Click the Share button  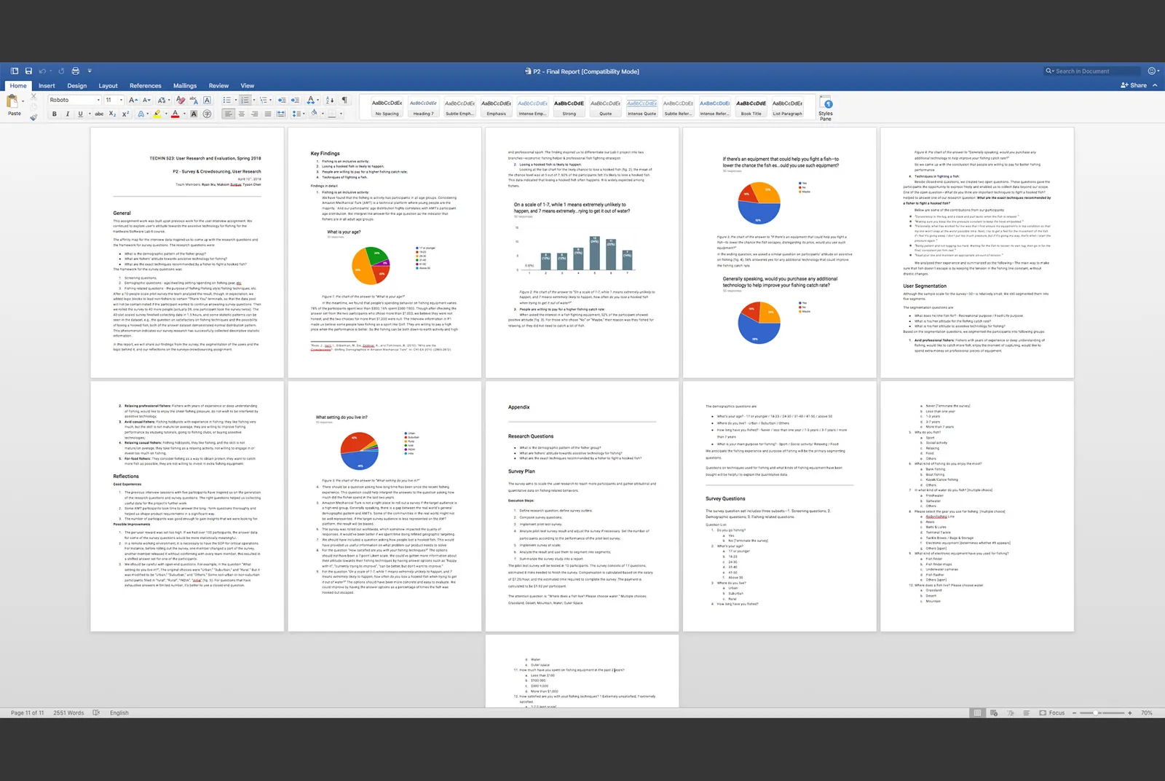pyautogui.click(x=1134, y=85)
